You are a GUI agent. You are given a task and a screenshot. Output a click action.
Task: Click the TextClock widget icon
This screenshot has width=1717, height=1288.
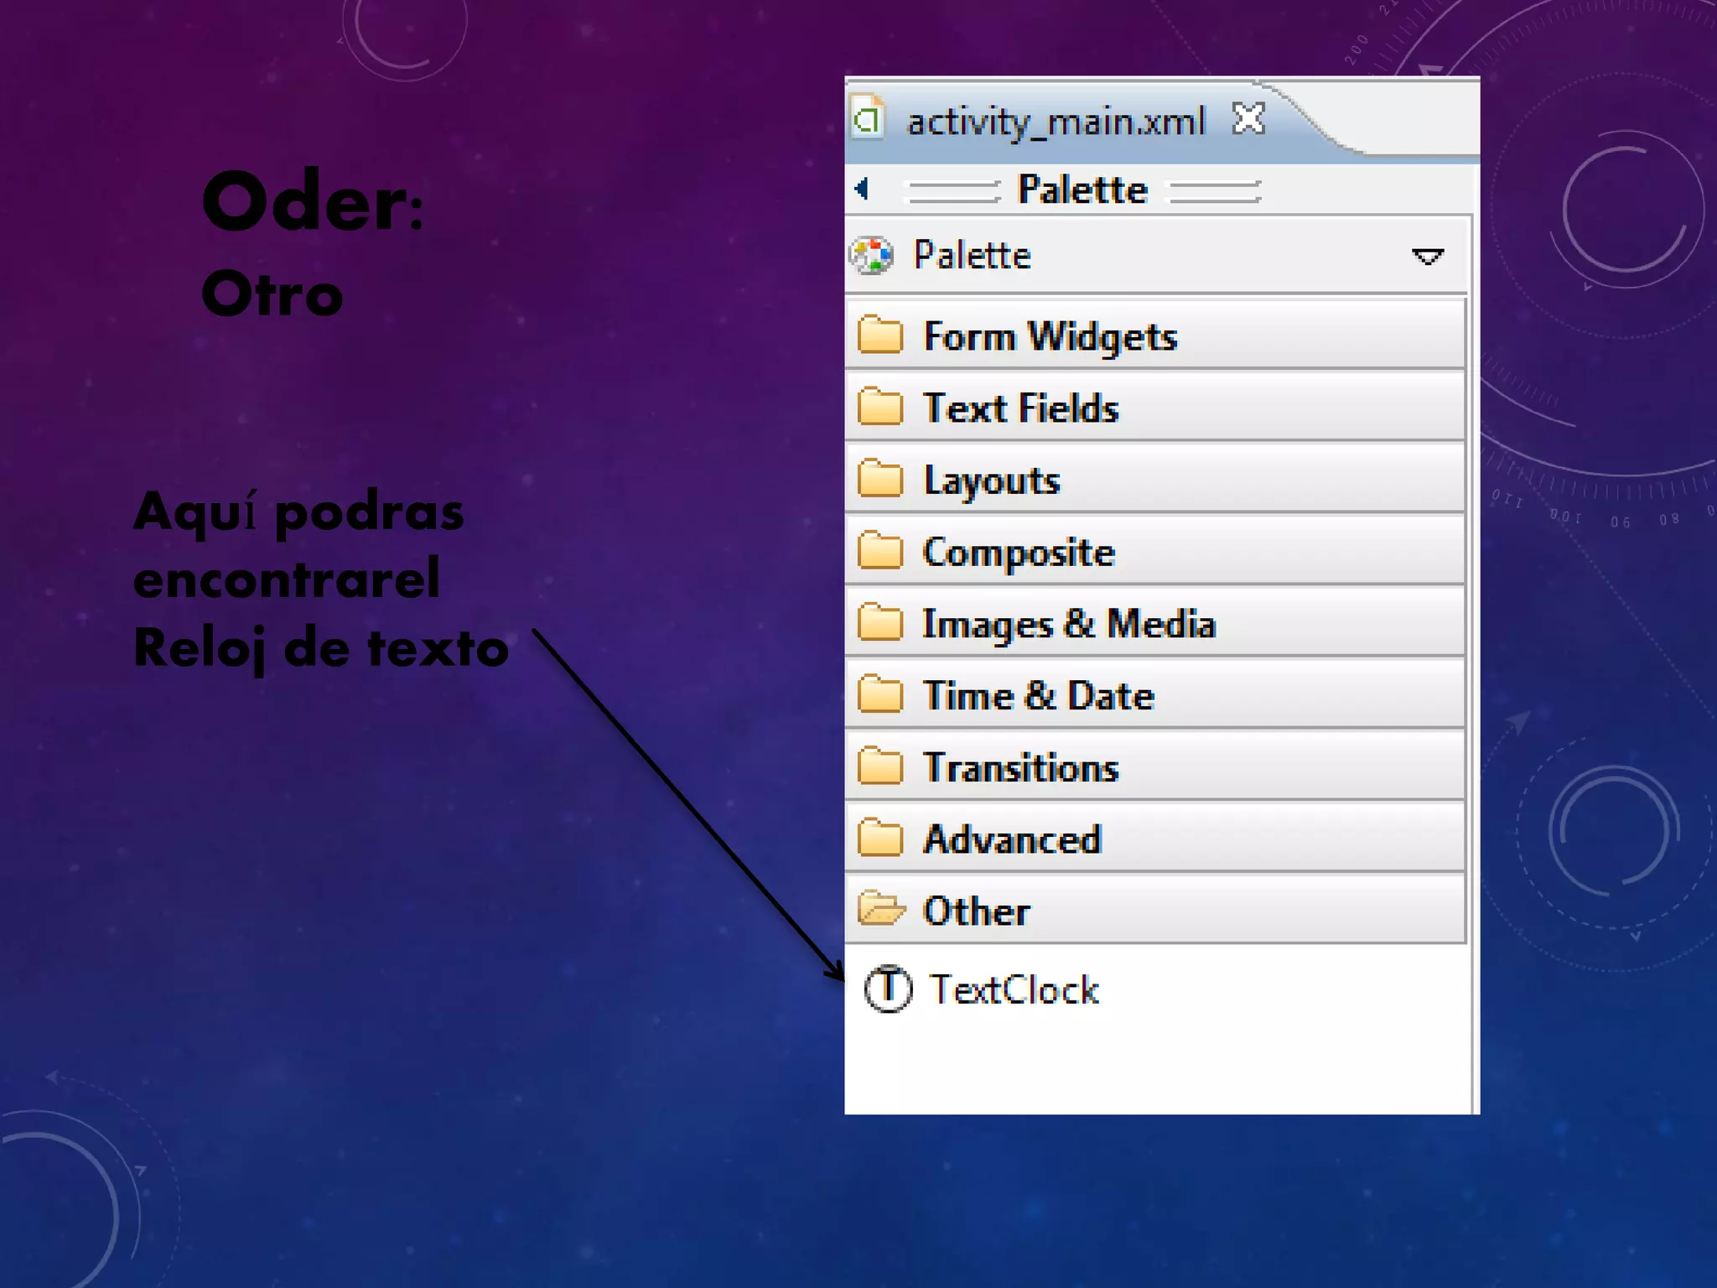887,989
